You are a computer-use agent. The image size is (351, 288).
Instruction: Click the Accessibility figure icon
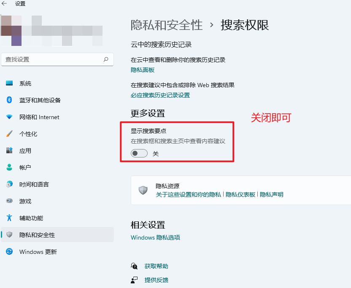click(9, 218)
